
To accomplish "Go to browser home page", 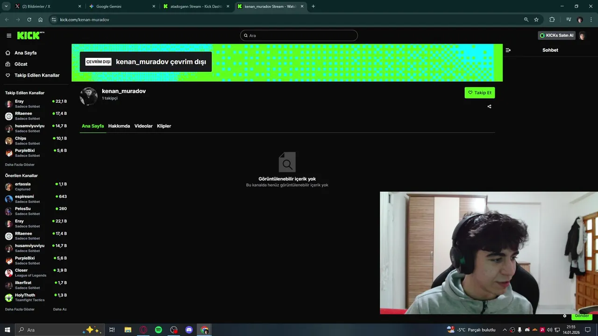I will click(41, 20).
